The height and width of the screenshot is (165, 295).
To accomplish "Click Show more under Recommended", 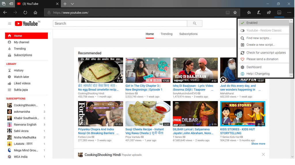I will (258, 144).
